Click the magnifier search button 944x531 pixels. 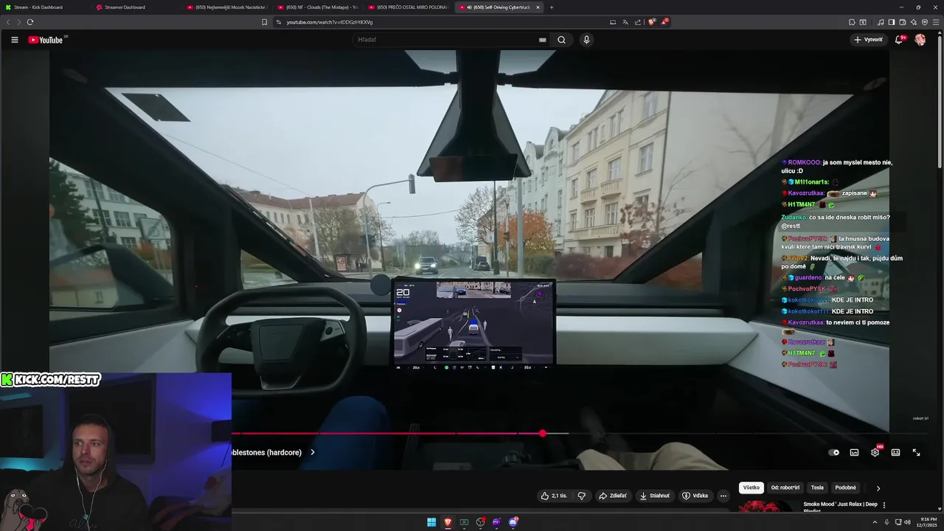[561, 40]
